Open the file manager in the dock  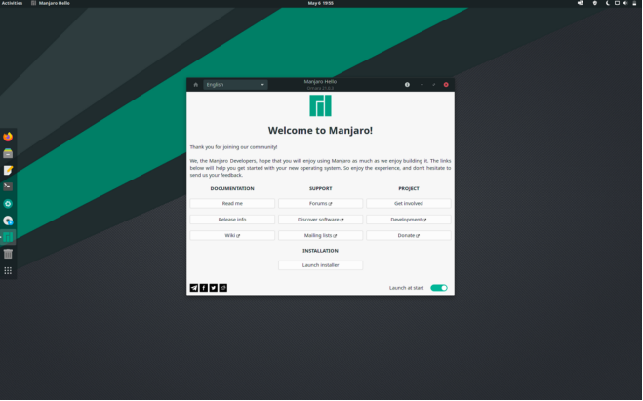click(x=8, y=153)
